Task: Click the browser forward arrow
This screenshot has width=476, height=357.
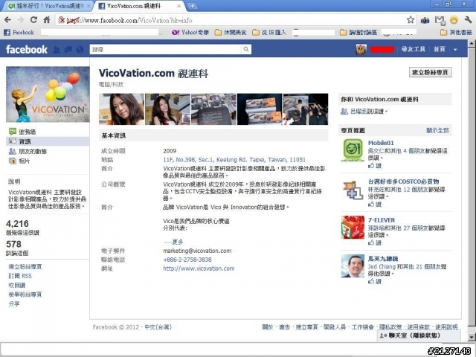Action: (21, 20)
